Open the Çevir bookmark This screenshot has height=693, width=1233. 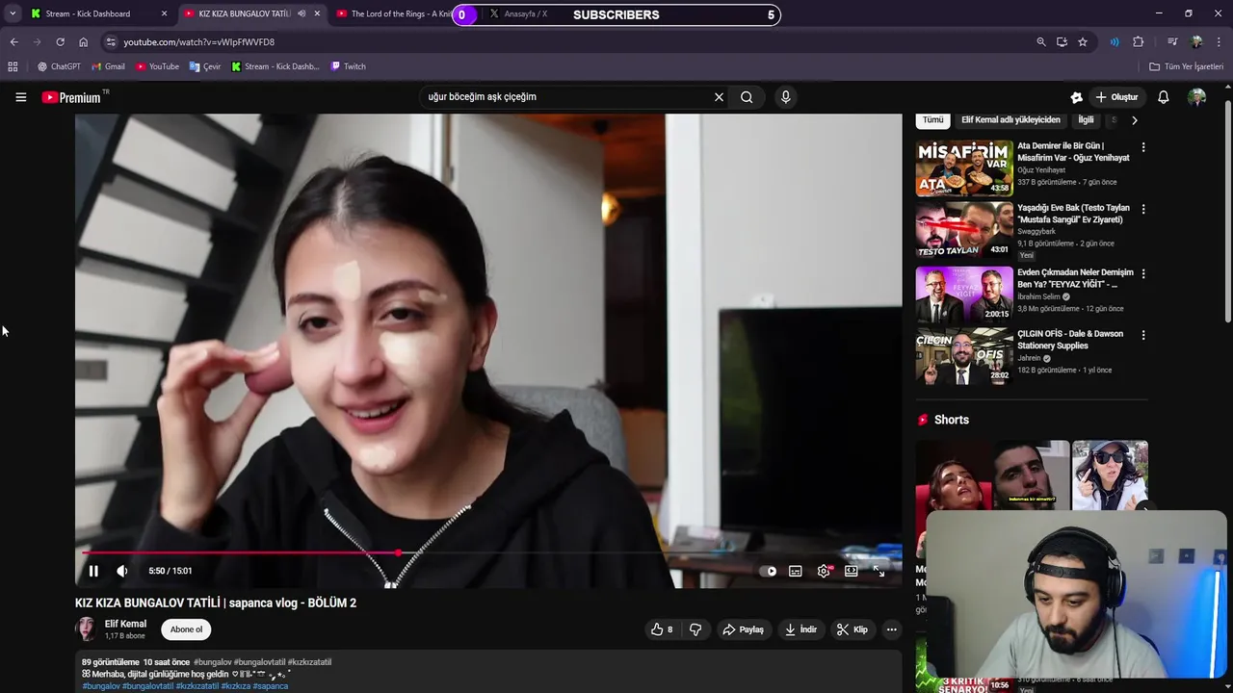pyautogui.click(x=205, y=66)
